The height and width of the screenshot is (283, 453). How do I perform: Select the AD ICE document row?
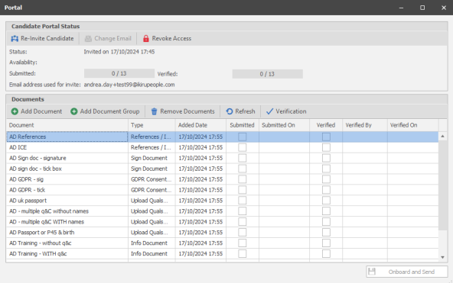[223, 147]
